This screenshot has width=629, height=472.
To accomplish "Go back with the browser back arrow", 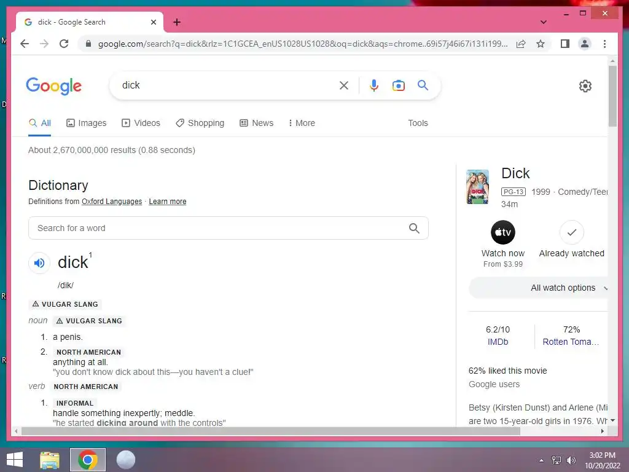I will 25,44.
